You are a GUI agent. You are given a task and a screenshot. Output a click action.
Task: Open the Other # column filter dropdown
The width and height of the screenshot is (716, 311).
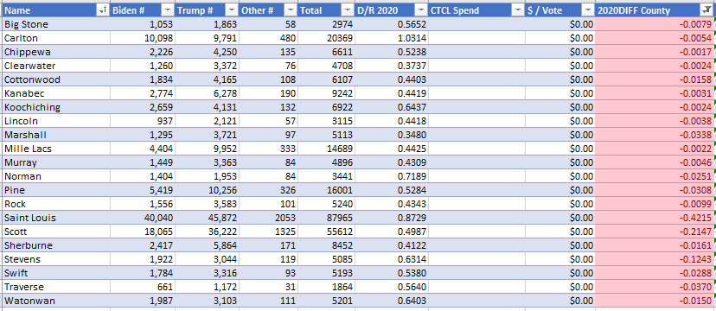pos(290,10)
